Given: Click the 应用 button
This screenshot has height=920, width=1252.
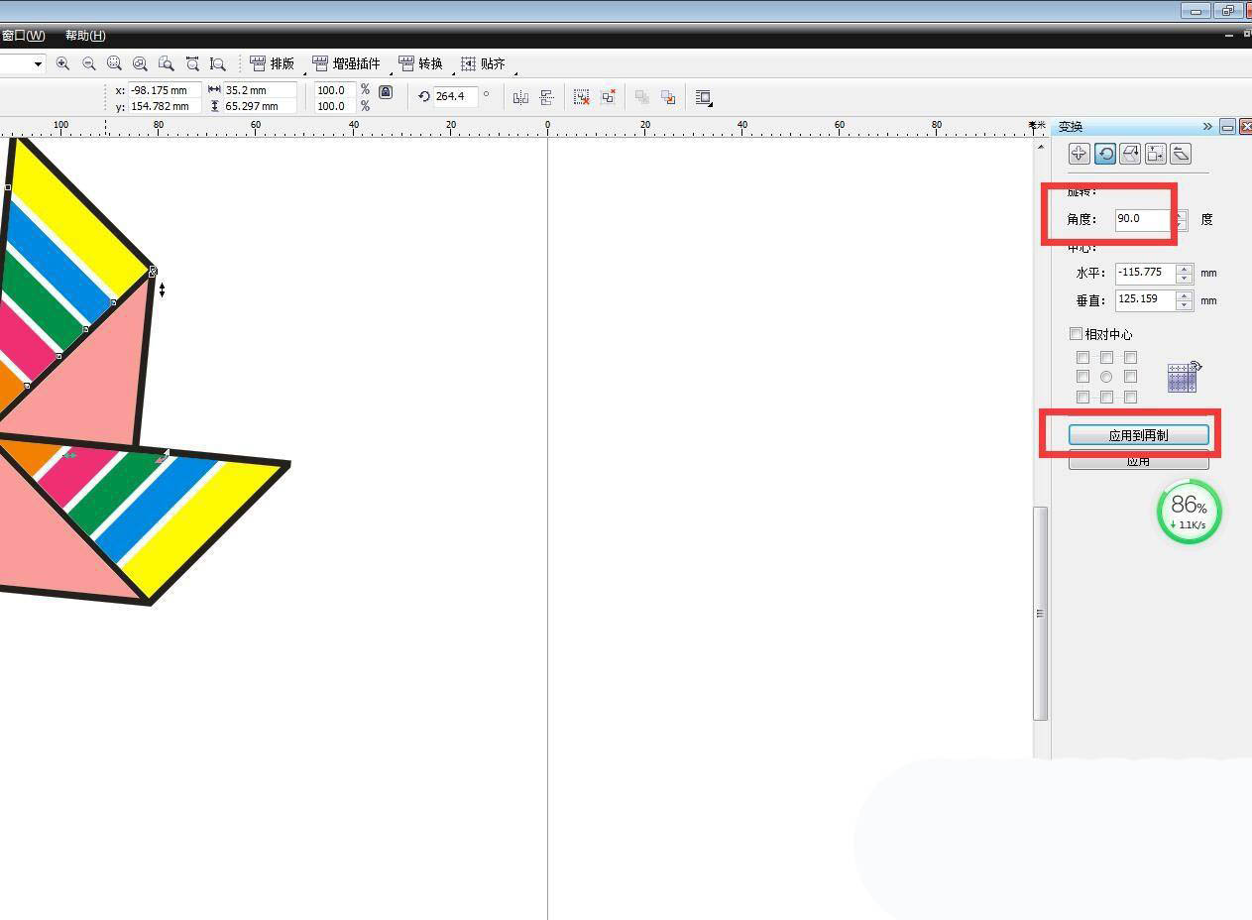Looking at the screenshot, I should tap(1138, 462).
